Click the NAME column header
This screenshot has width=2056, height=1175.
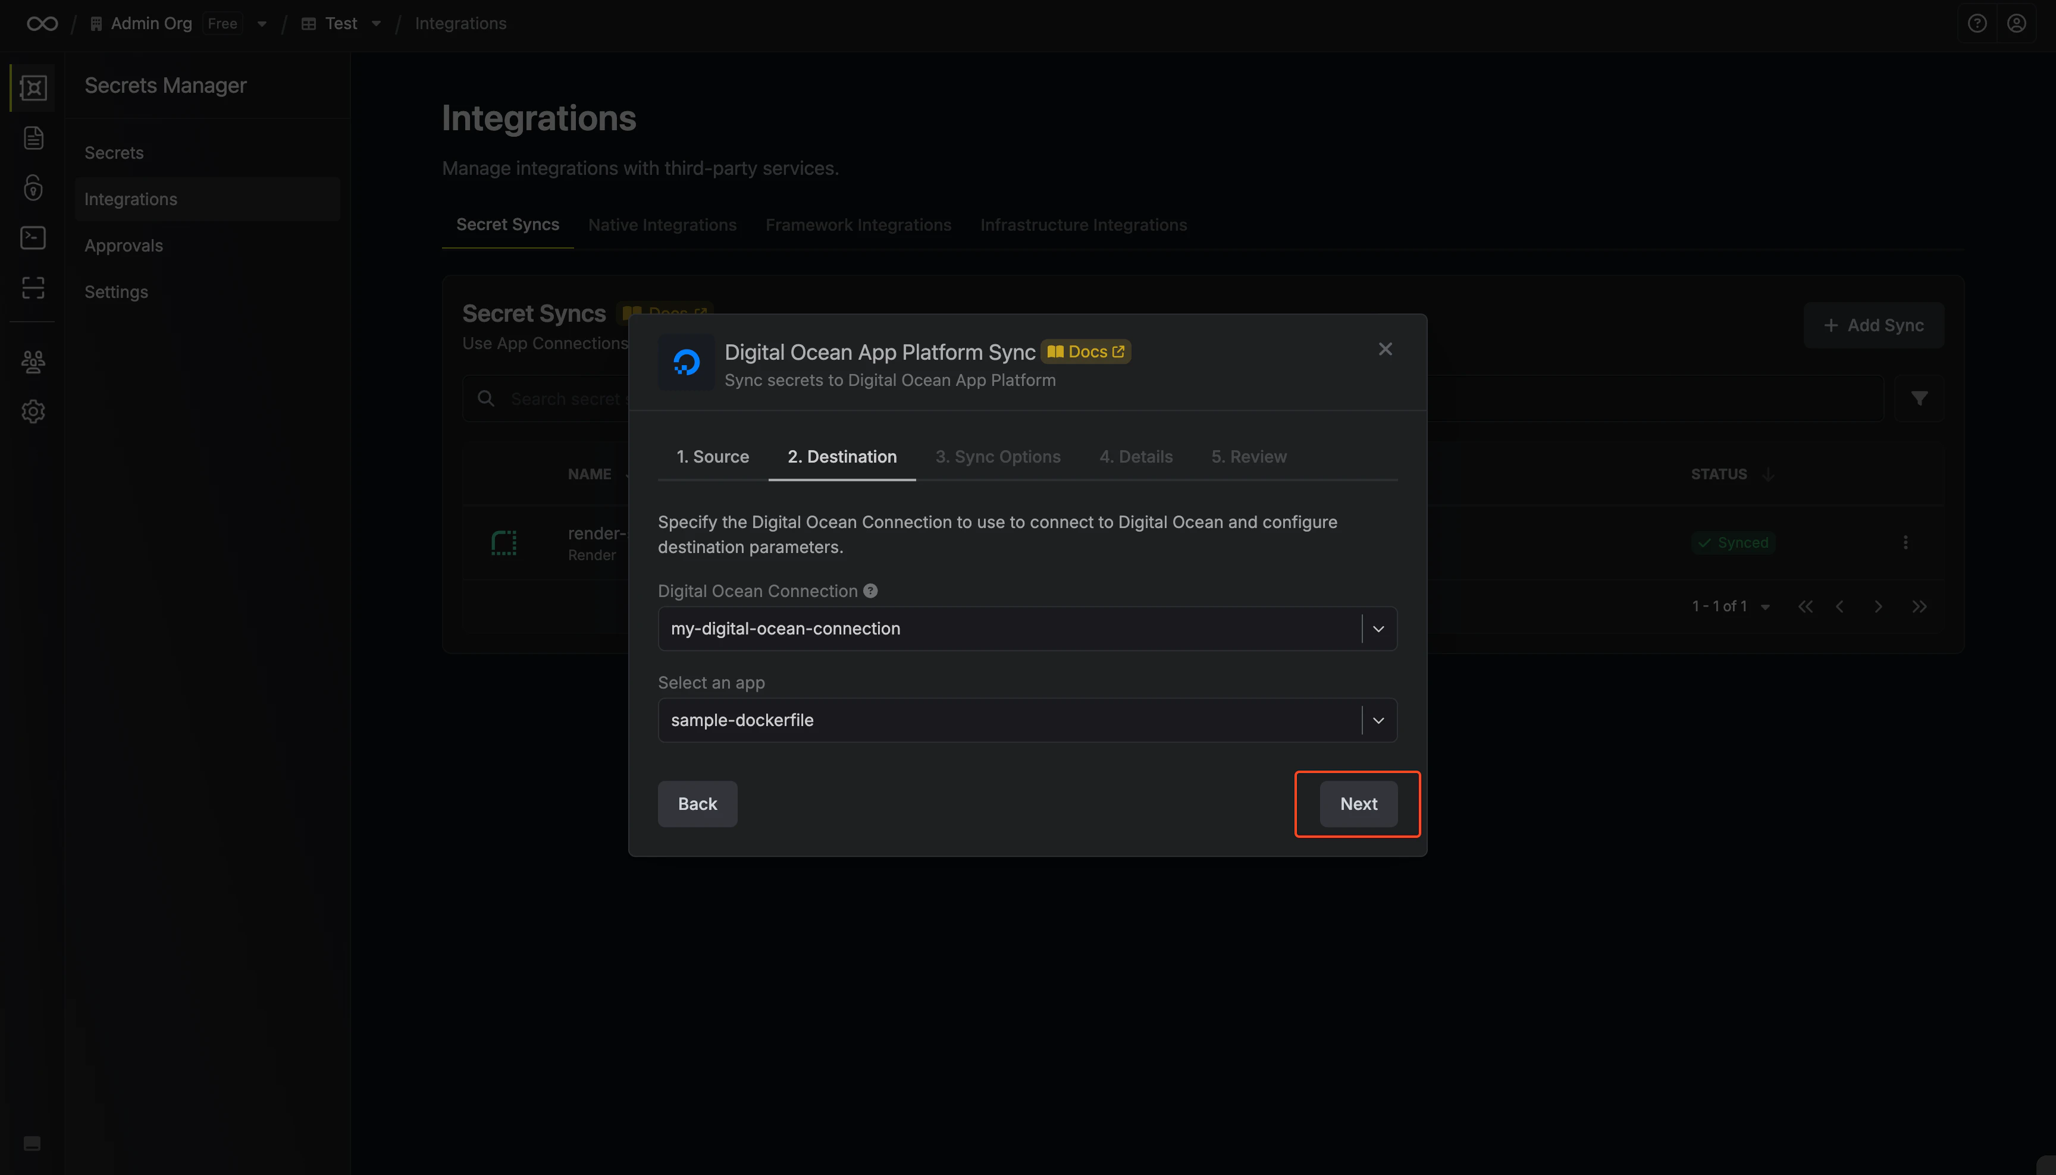coord(590,475)
